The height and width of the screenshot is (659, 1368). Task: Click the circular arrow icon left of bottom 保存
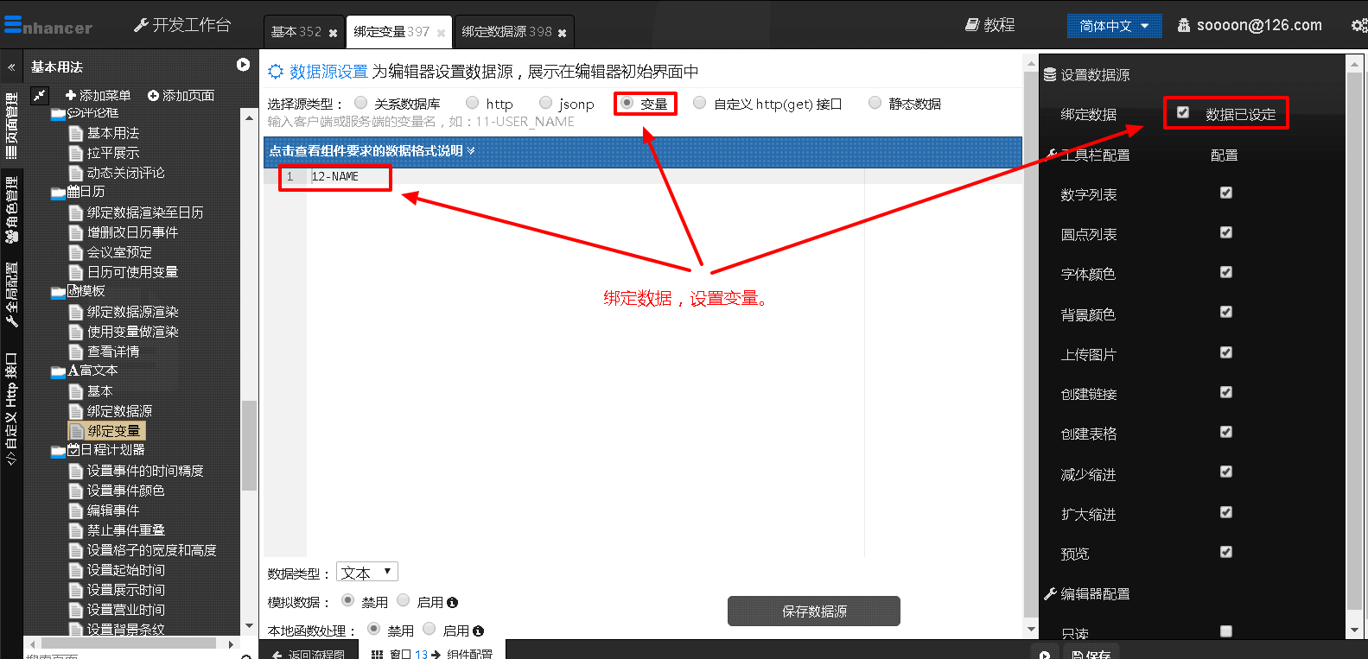(1044, 655)
